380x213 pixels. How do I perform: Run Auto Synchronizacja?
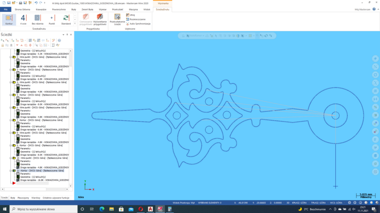(138, 24)
